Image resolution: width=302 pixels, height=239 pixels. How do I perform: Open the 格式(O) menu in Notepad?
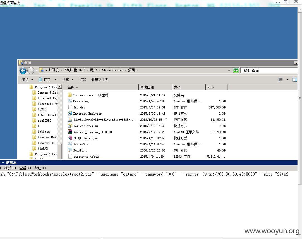pos(10,168)
